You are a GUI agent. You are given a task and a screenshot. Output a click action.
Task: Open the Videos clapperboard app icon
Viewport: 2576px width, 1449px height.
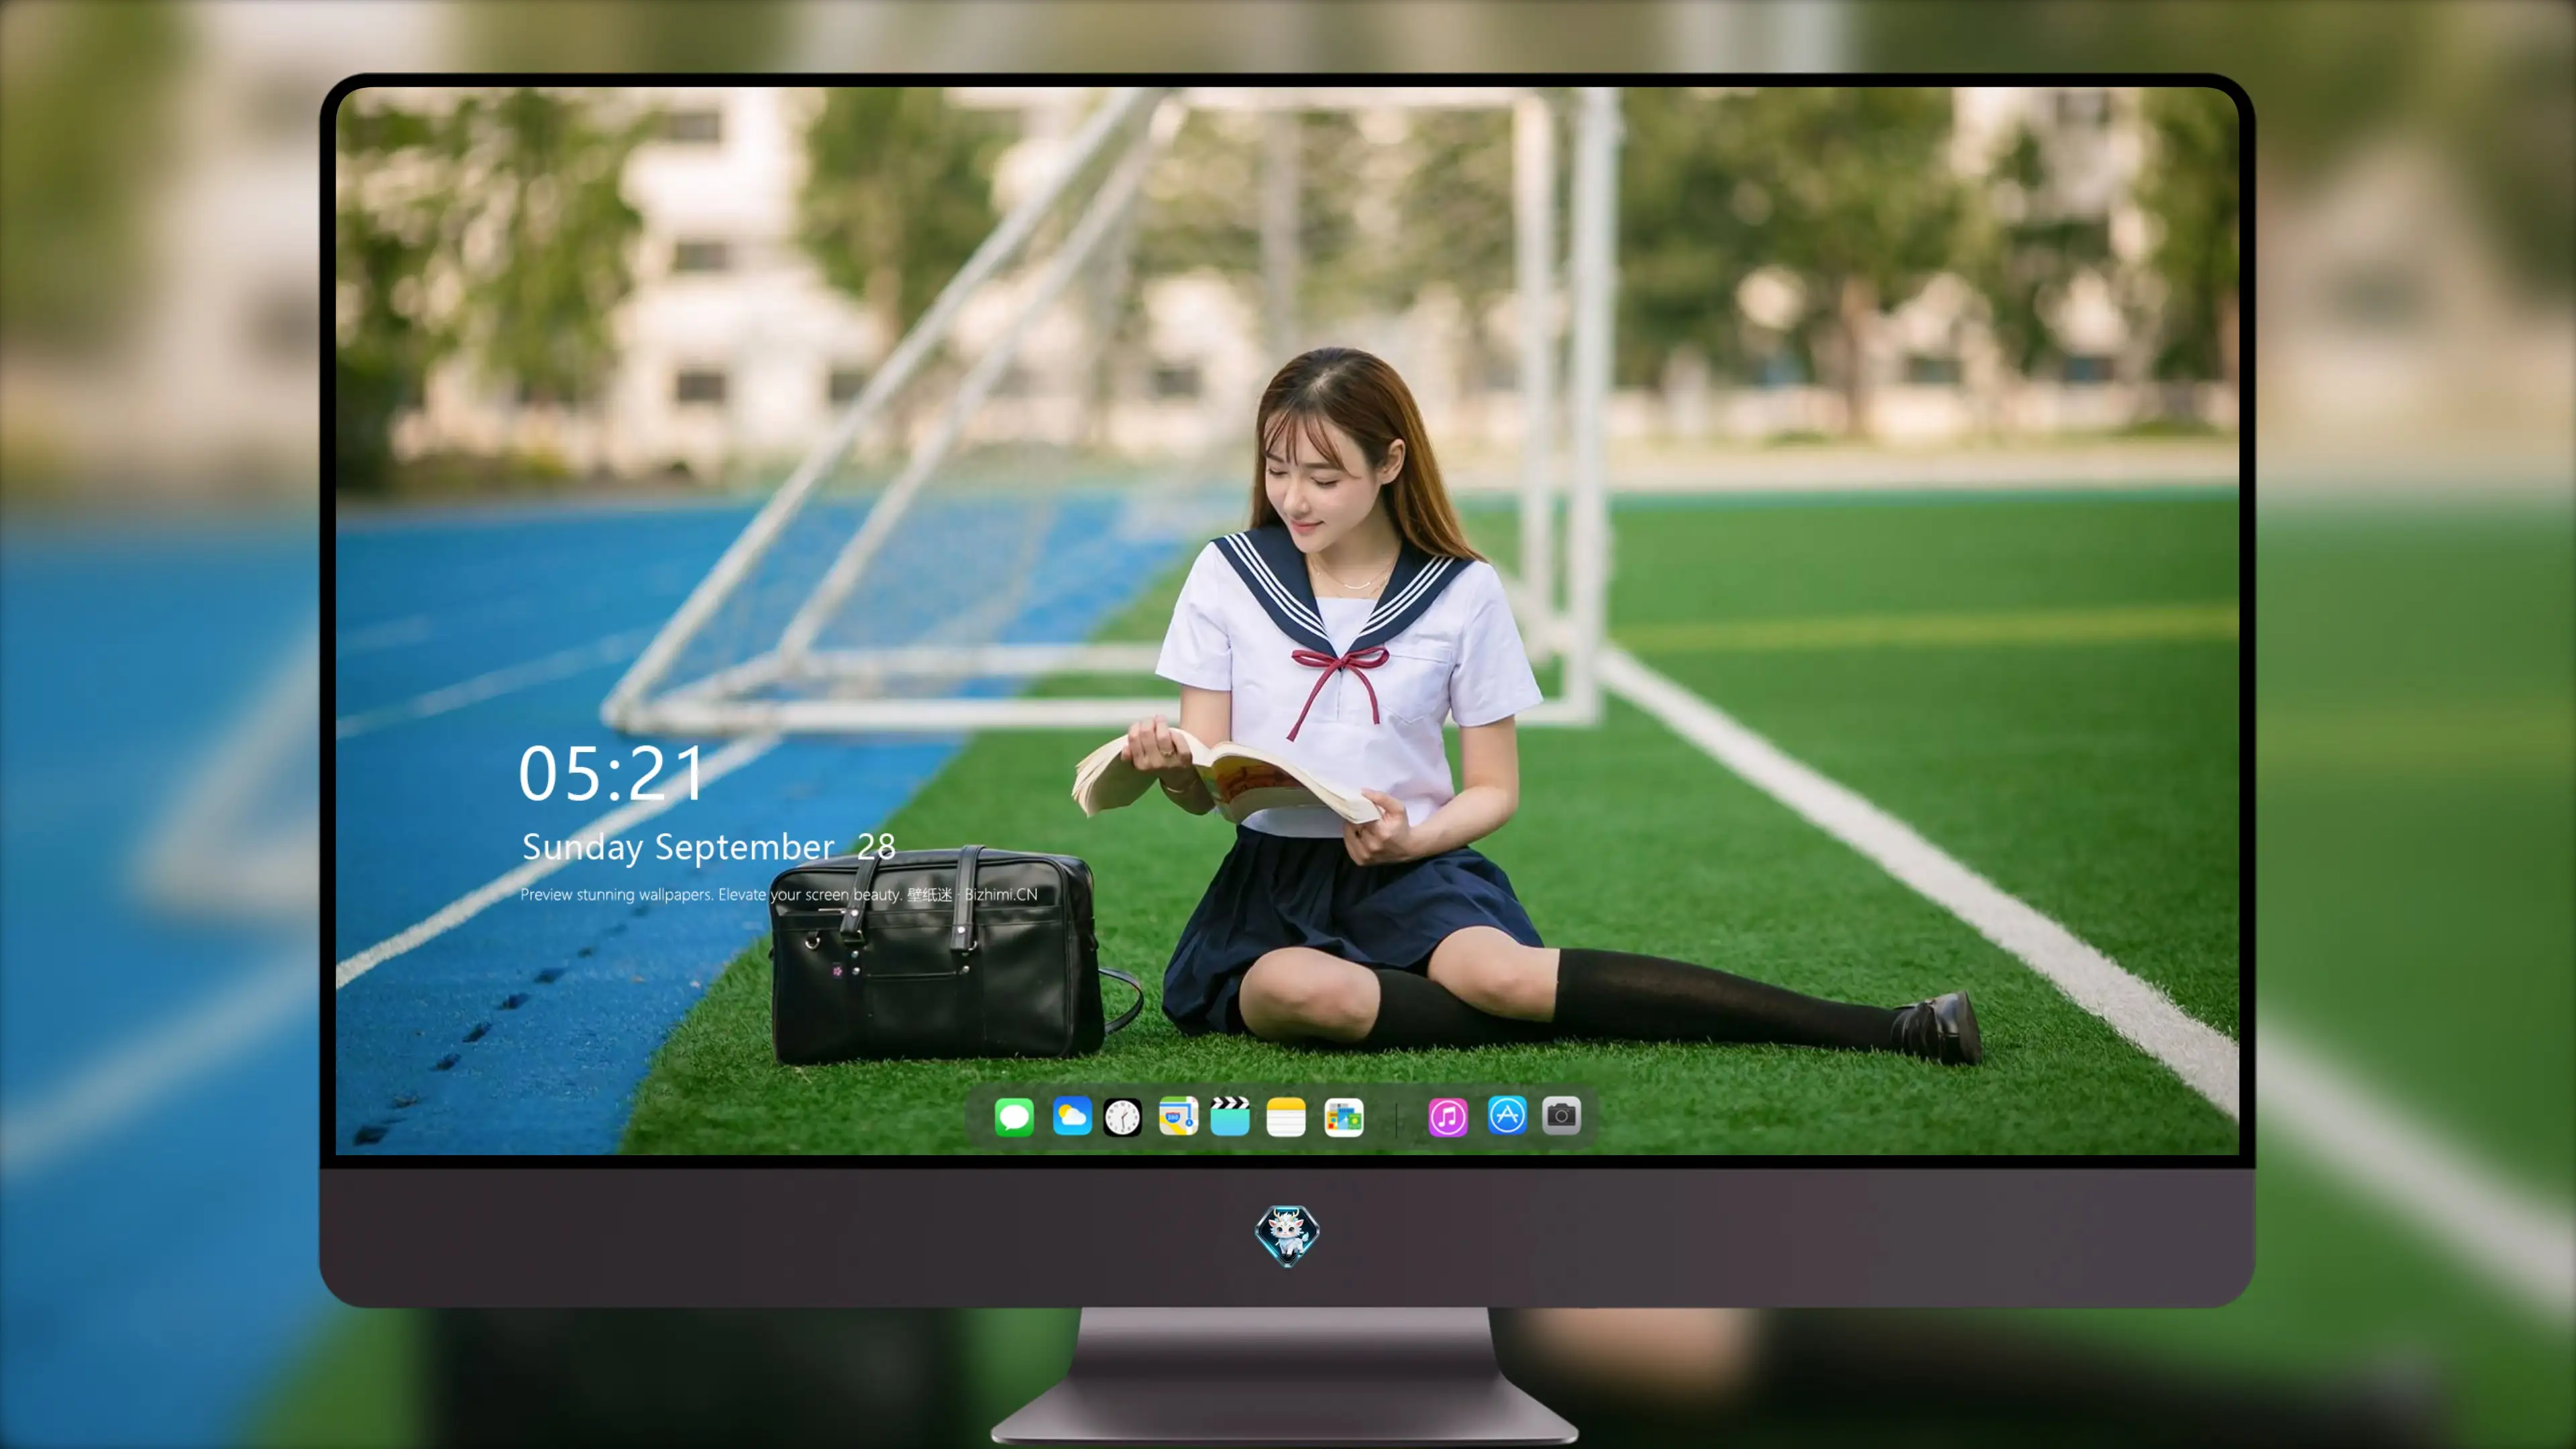point(1230,1116)
